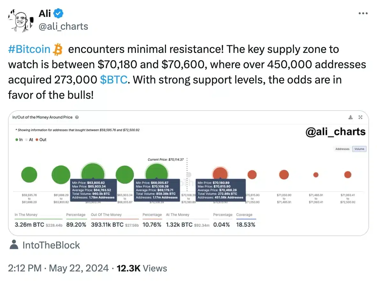Click the Bitcoin emoji icon in the tweet
The height and width of the screenshot is (281, 377).
pos(58,50)
